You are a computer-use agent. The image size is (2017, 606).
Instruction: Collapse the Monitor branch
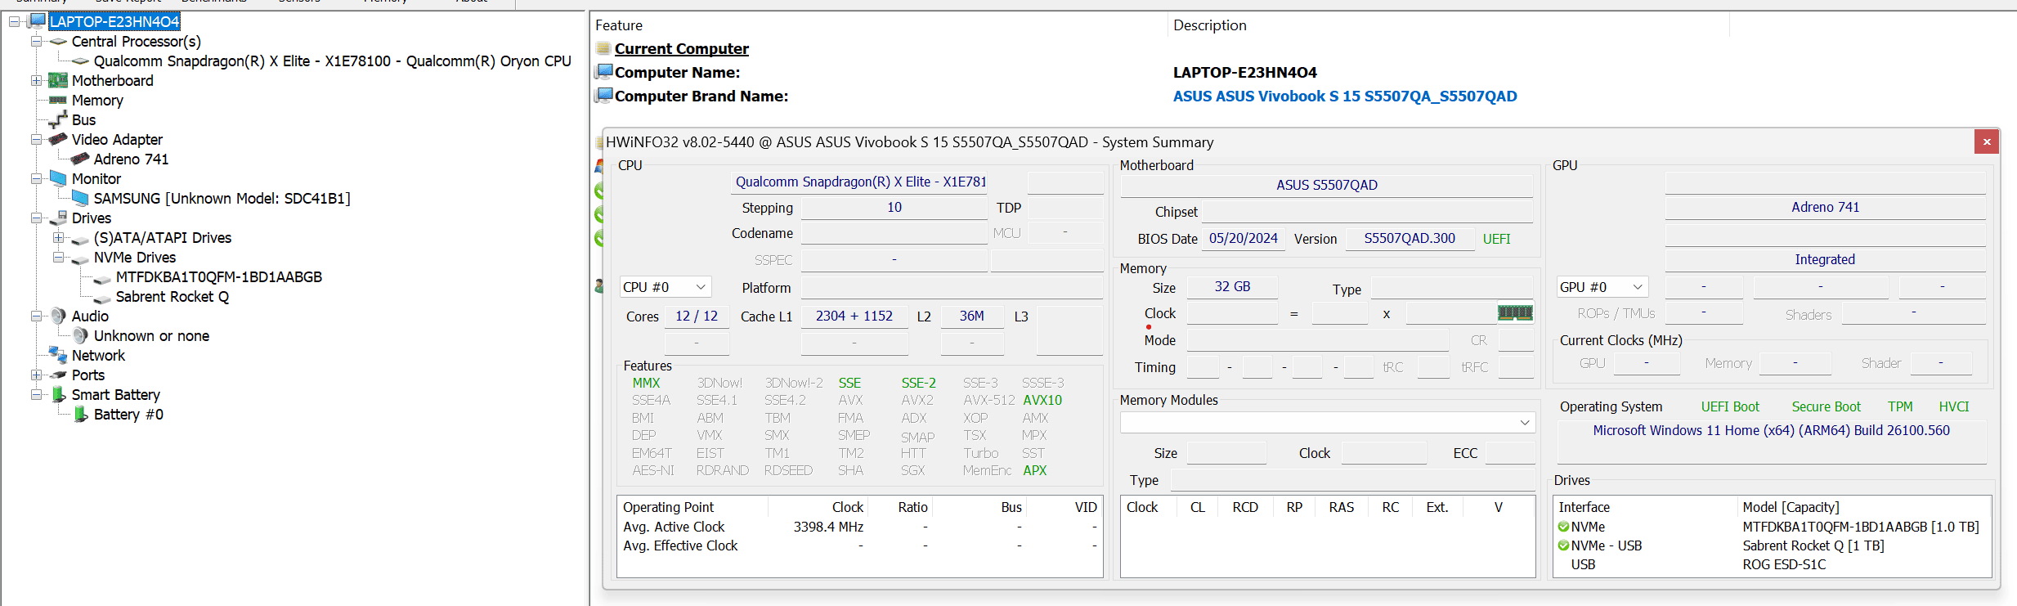click(x=36, y=178)
